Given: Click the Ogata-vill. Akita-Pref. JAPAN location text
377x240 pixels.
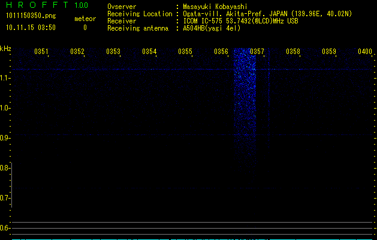Looking at the screenshot, I should [x=267, y=14].
